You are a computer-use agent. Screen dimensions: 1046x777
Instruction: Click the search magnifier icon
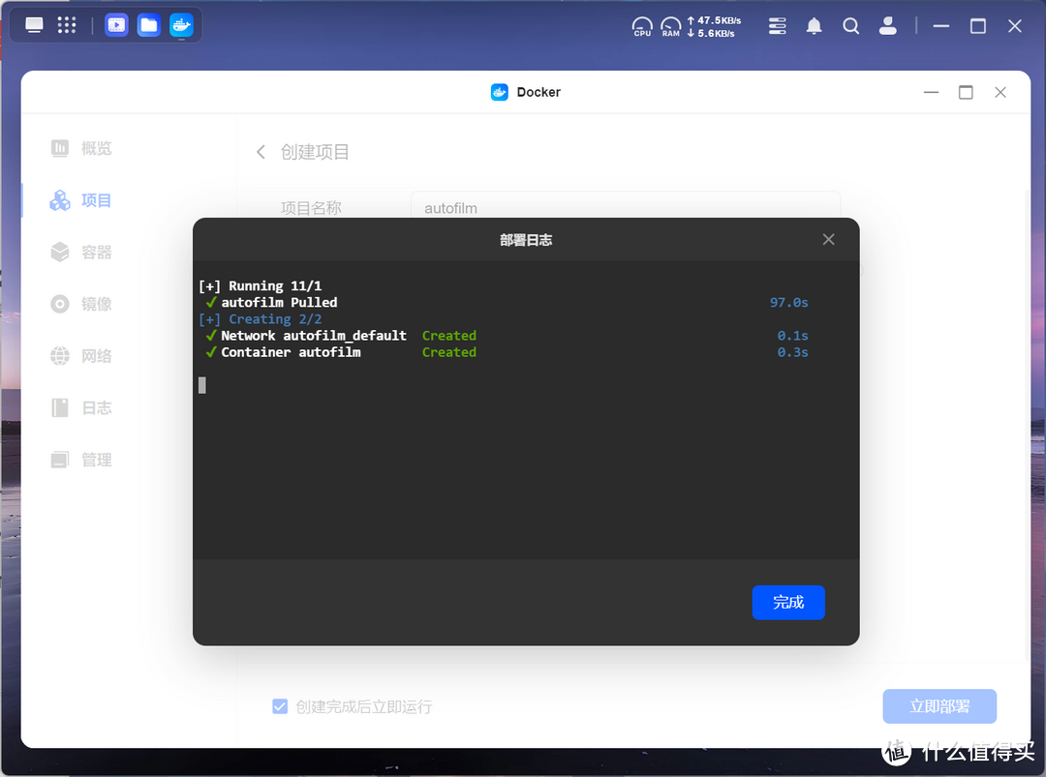[x=851, y=26]
